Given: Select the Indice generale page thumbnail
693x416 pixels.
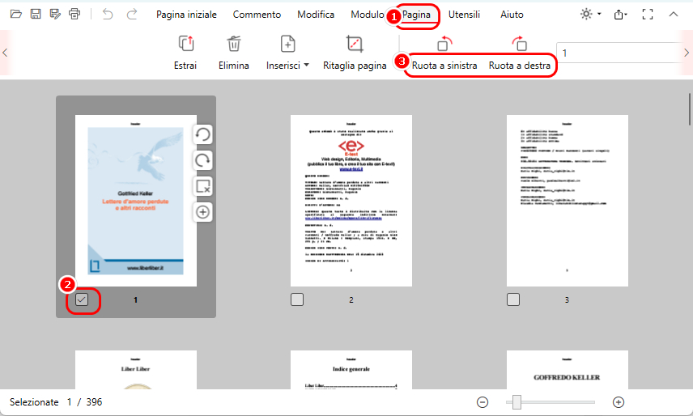Looking at the screenshot, I should click(351, 370).
